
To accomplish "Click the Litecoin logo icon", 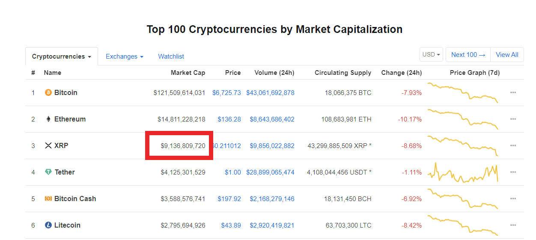I will [x=48, y=225].
